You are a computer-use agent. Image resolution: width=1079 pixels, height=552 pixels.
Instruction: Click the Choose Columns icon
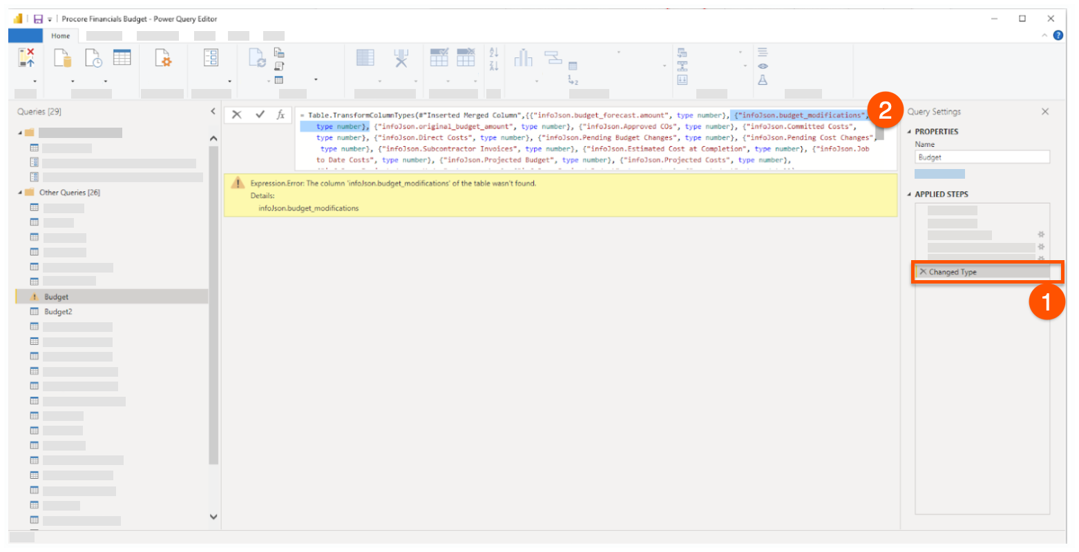(x=365, y=58)
